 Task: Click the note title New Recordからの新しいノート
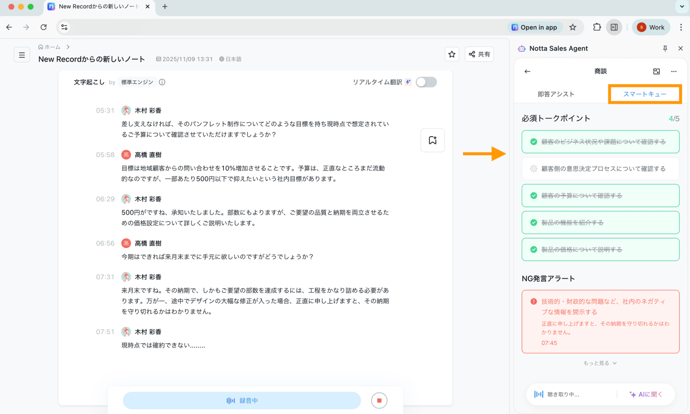coord(91,59)
